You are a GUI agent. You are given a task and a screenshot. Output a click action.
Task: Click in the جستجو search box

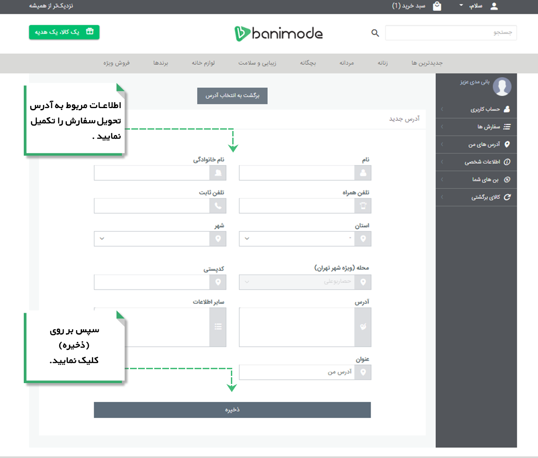(451, 33)
